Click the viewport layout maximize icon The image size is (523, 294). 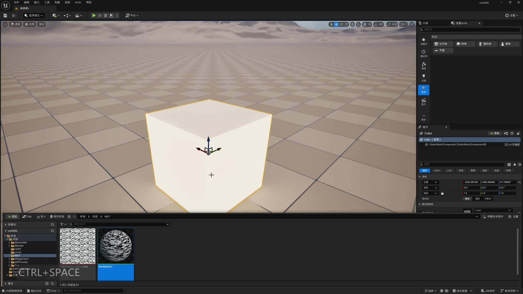point(412,24)
